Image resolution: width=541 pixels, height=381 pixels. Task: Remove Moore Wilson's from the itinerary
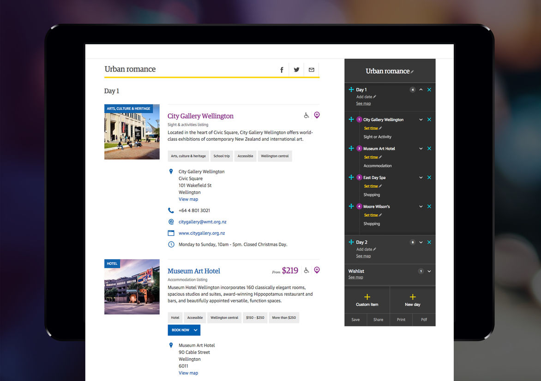(x=429, y=207)
